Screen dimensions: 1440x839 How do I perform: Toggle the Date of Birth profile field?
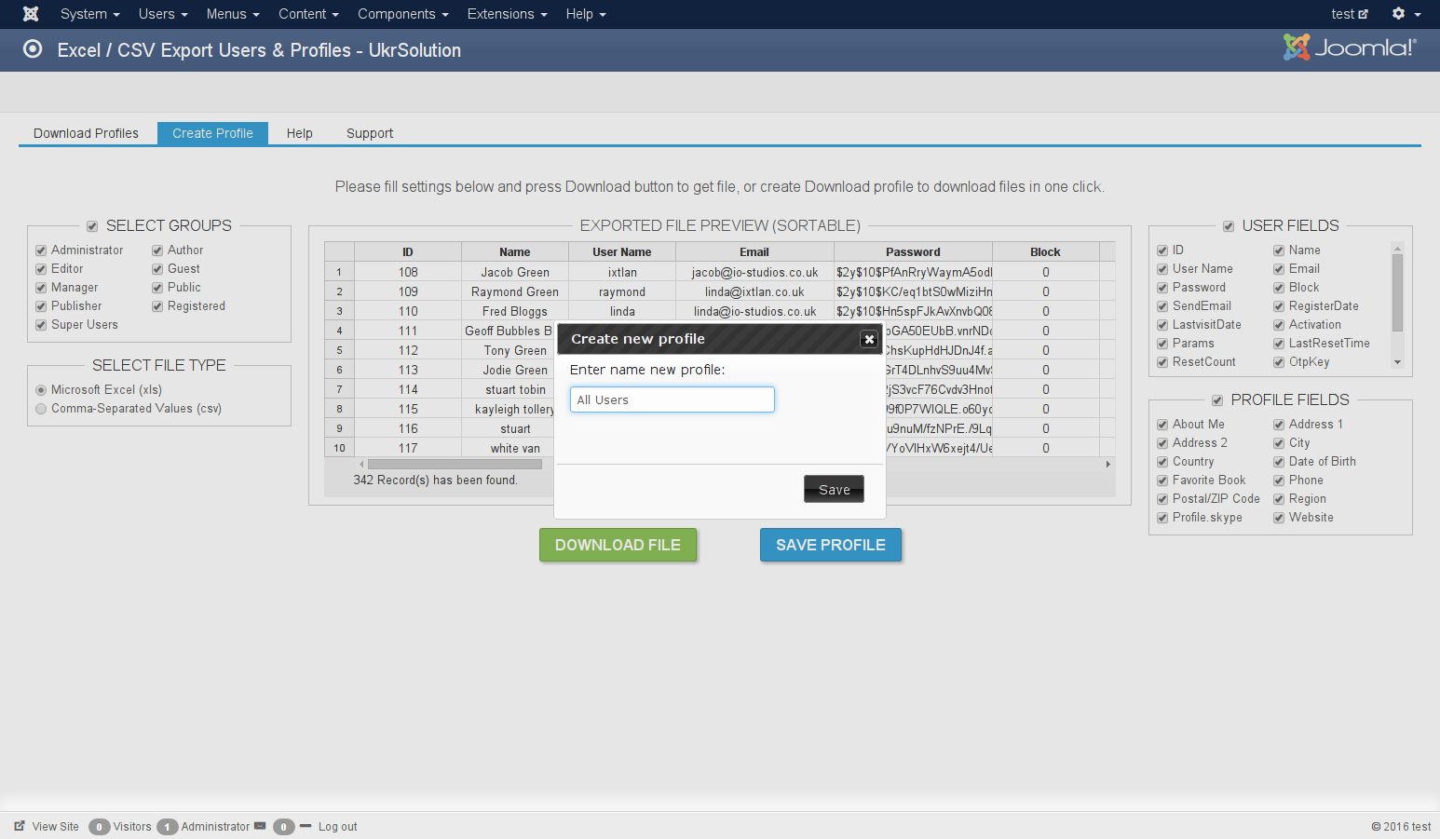point(1279,462)
